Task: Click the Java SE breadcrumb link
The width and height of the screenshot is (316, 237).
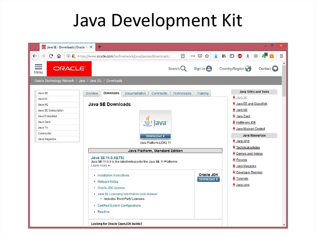Action: coord(95,81)
